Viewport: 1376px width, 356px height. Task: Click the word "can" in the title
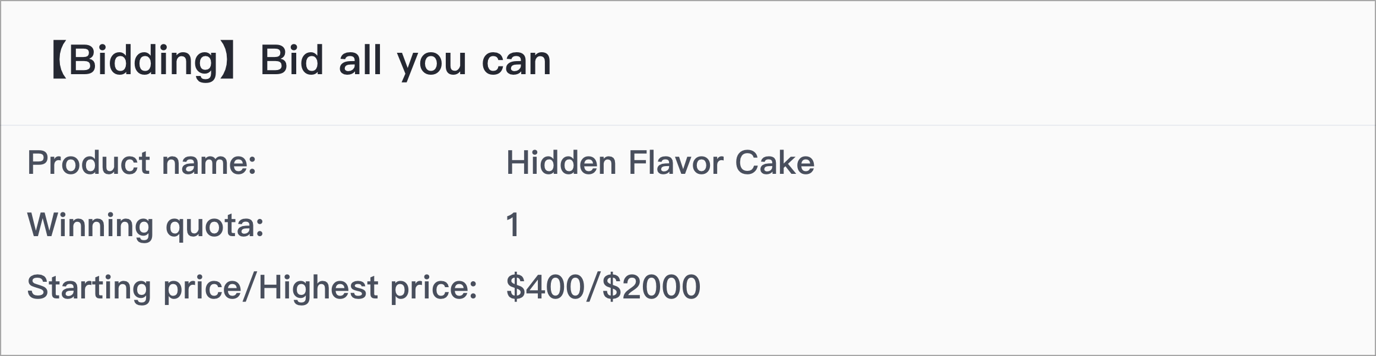coord(517,62)
